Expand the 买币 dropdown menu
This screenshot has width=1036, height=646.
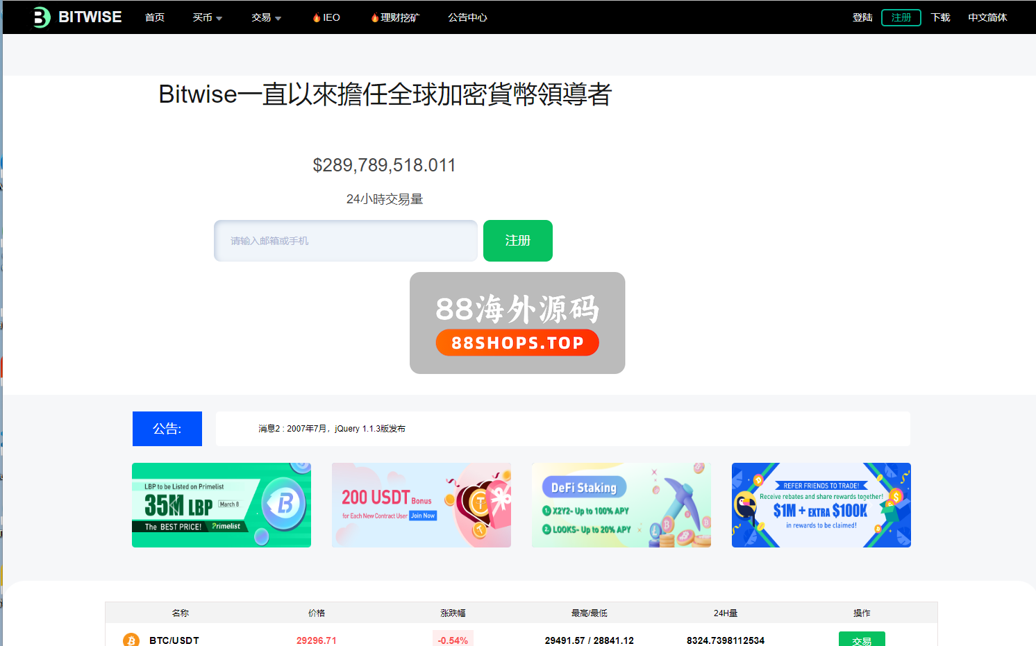pyautogui.click(x=207, y=17)
